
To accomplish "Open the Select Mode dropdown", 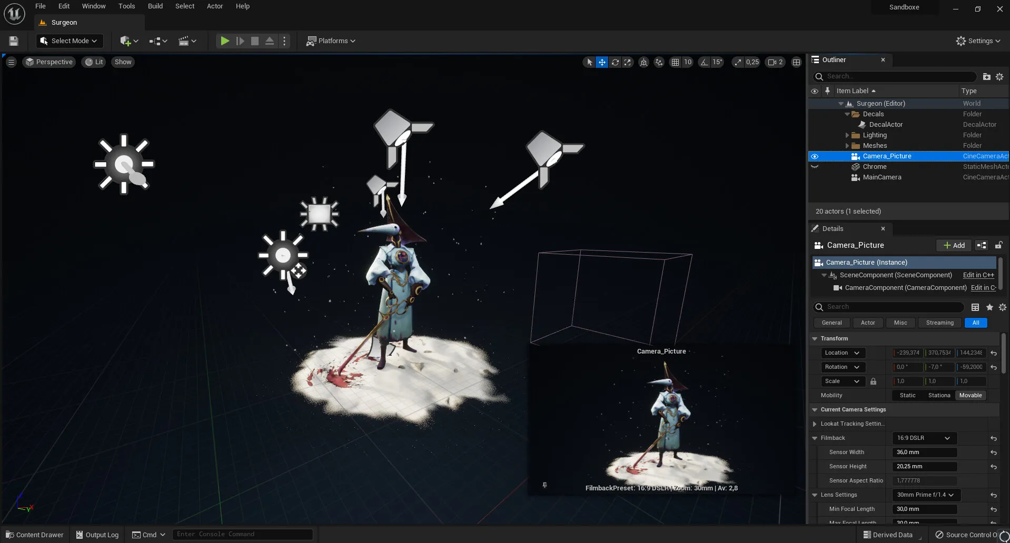I will 69,41.
